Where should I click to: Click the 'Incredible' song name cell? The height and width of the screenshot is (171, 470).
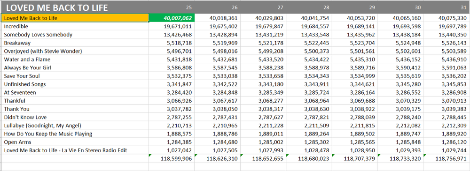click(x=75, y=26)
